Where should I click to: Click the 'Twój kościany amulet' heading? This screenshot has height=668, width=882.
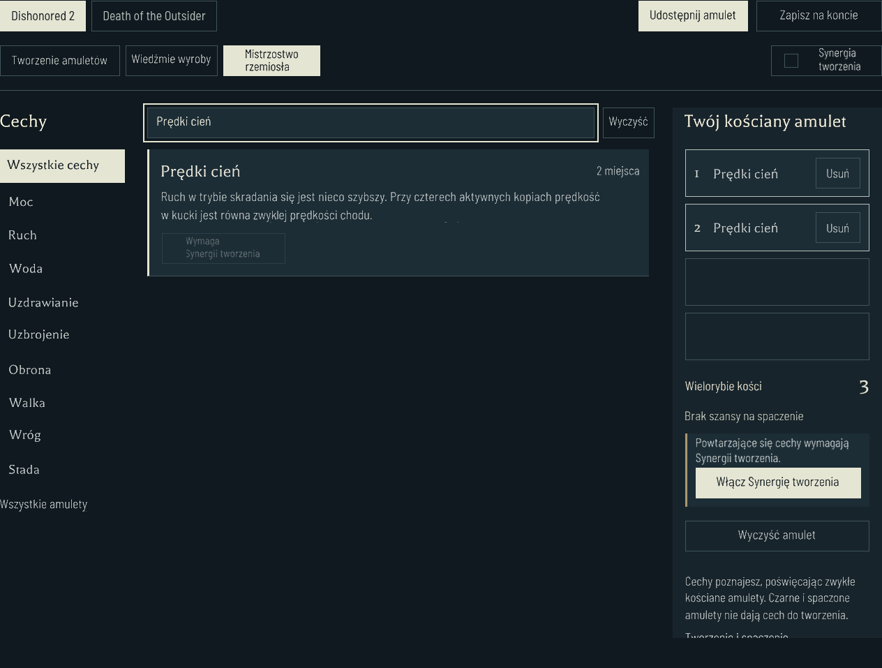(x=765, y=121)
